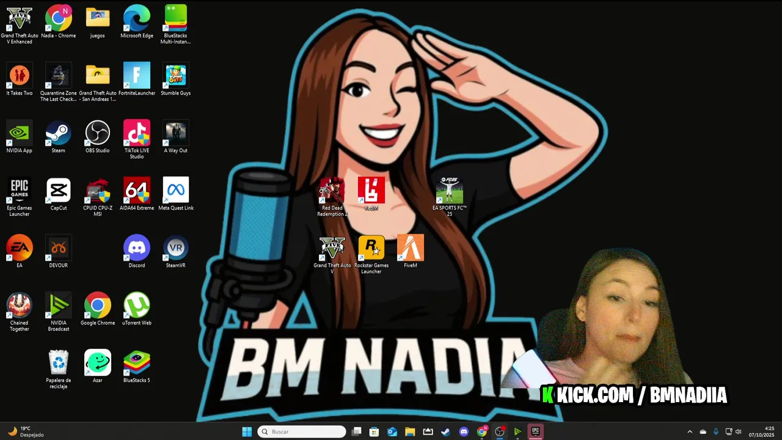Screen dimensions: 782x440
Task: Open BlueStacks Multi-Instance shortcut
Action: pos(176,25)
